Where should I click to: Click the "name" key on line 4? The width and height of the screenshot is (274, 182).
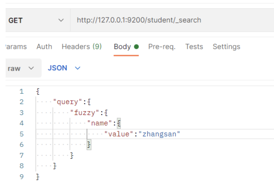pos(99,123)
